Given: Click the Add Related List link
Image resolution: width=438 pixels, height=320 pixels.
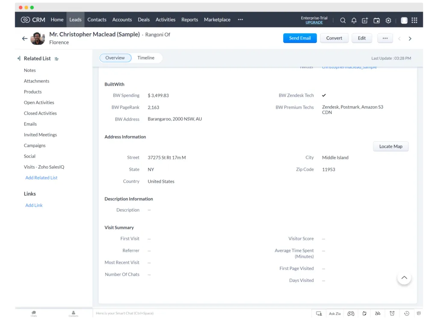Looking at the screenshot, I should [x=41, y=178].
